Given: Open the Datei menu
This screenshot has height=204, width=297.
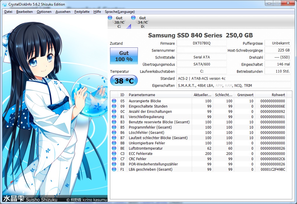Looking at the screenshot, I should (x=8, y=12).
